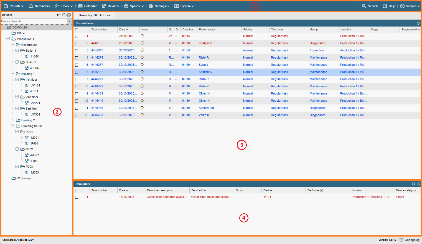Refresh the Reminders panel
The height and width of the screenshot is (244, 422).
tap(418, 184)
